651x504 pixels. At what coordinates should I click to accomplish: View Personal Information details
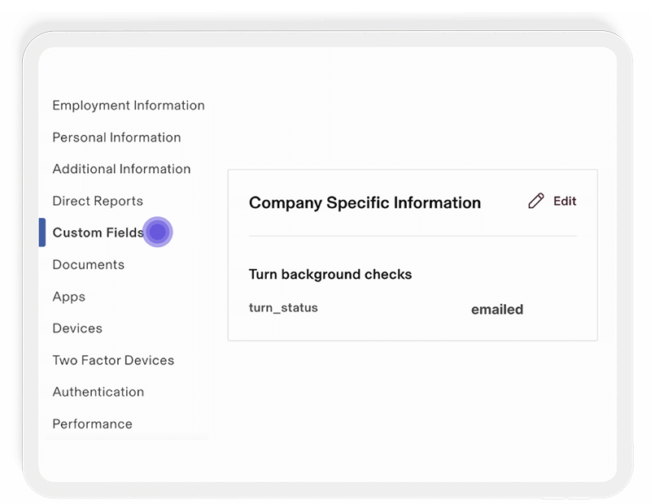[x=116, y=137]
